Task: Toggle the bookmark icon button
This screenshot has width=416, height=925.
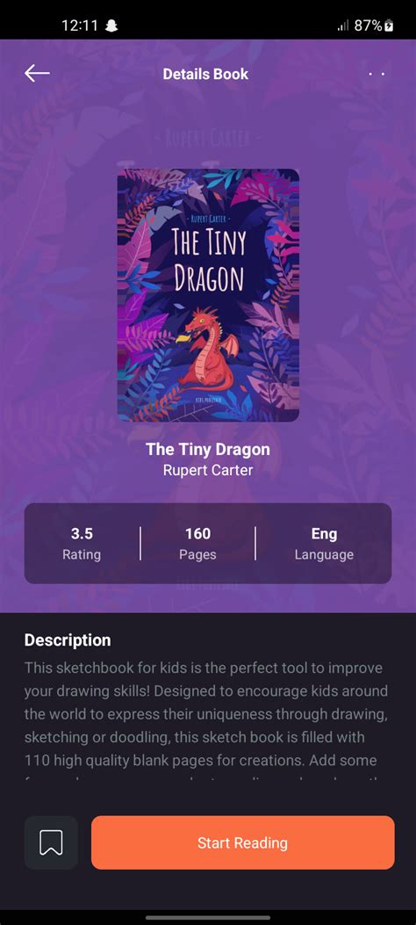Action: pyautogui.click(x=51, y=842)
